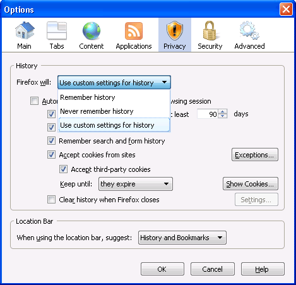This screenshot has height=285, width=296.
Task: Click the 90 days input field
Action: pyautogui.click(x=208, y=114)
